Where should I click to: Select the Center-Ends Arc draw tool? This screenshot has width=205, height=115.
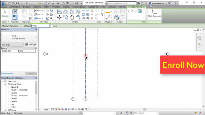point(136,11)
